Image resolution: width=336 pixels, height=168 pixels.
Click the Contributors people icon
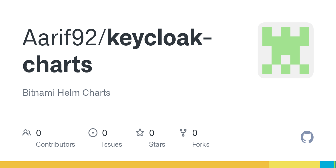(x=27, y=133)
